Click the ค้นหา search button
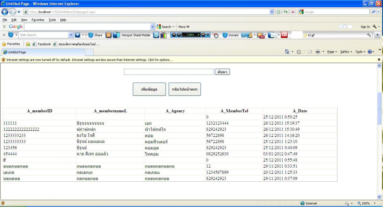This screenshot has width=383, height=207. coord(222,72)
